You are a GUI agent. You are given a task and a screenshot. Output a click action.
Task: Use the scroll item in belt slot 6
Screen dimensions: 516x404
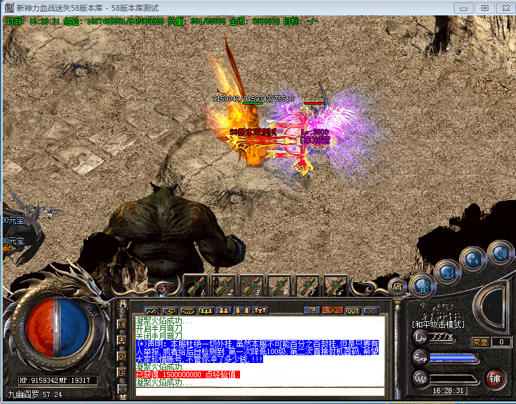335,285
